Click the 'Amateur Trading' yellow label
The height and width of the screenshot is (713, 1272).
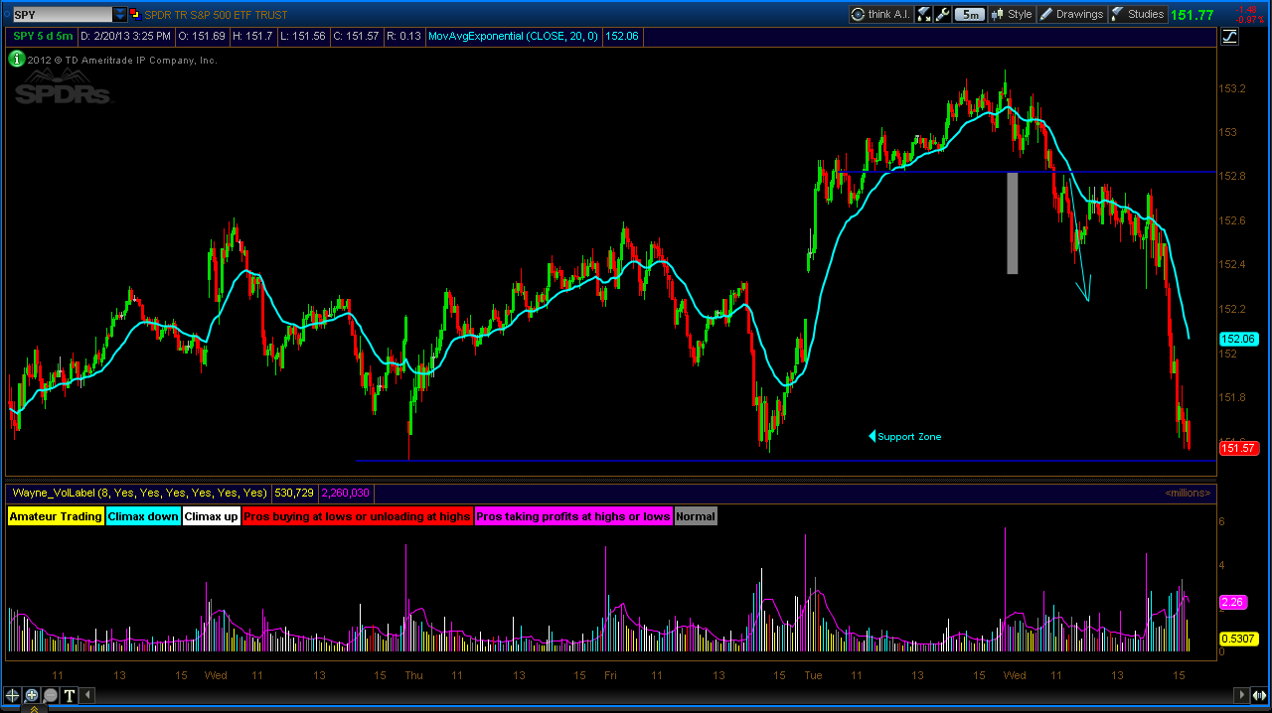(56, 516)
